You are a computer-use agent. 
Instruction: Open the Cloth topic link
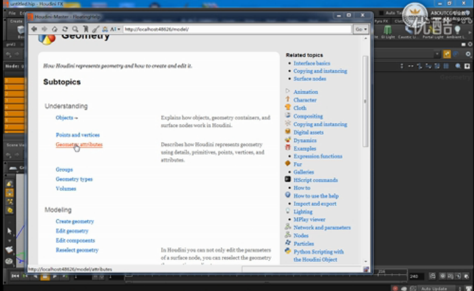click(300, 108)
